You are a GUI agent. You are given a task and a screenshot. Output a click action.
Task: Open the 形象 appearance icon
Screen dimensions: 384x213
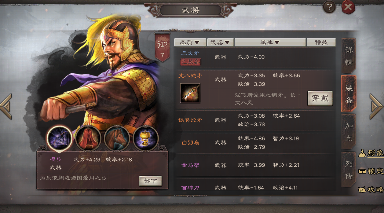371,153
